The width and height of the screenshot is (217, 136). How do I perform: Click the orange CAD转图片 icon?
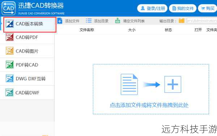pos(10,51)
